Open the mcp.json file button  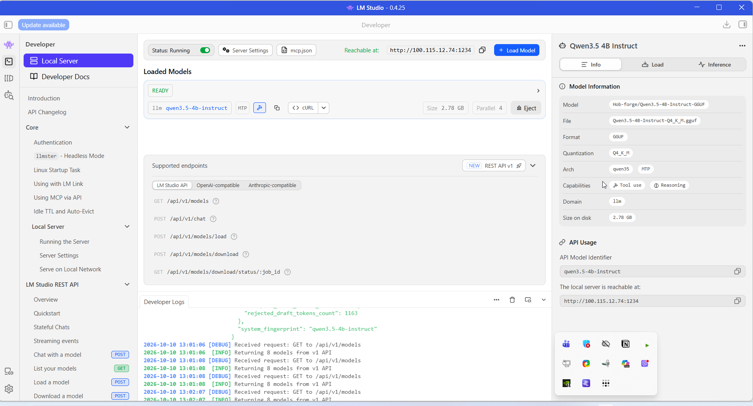(x=297, y=50)
